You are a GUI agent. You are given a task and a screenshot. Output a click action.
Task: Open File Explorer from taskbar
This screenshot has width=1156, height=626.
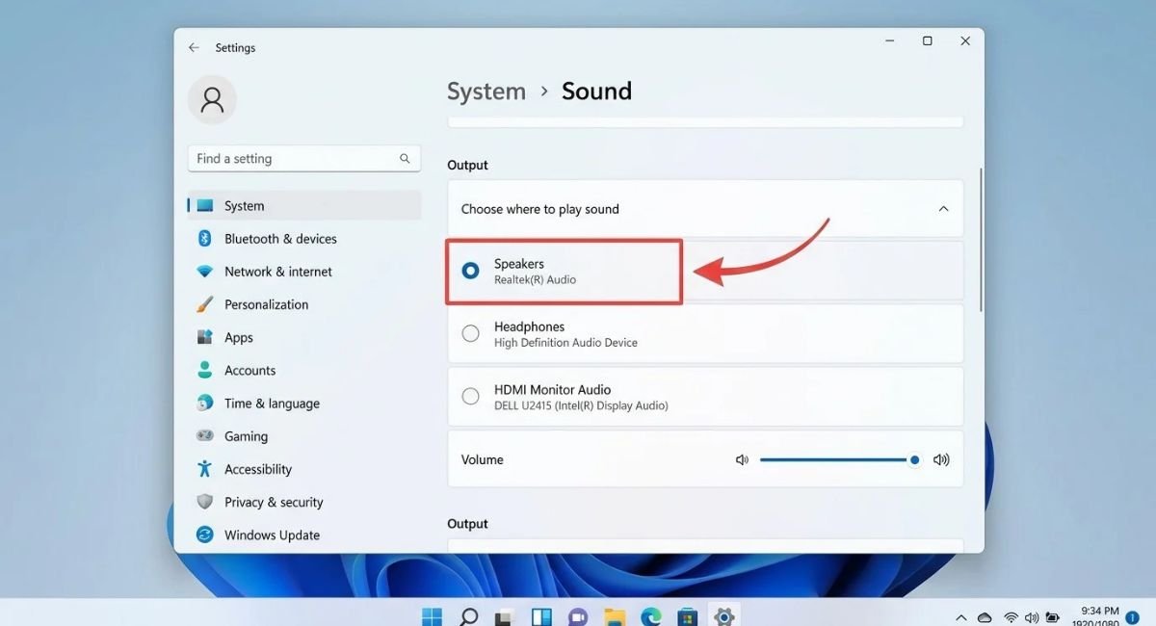tap(615, 616)
